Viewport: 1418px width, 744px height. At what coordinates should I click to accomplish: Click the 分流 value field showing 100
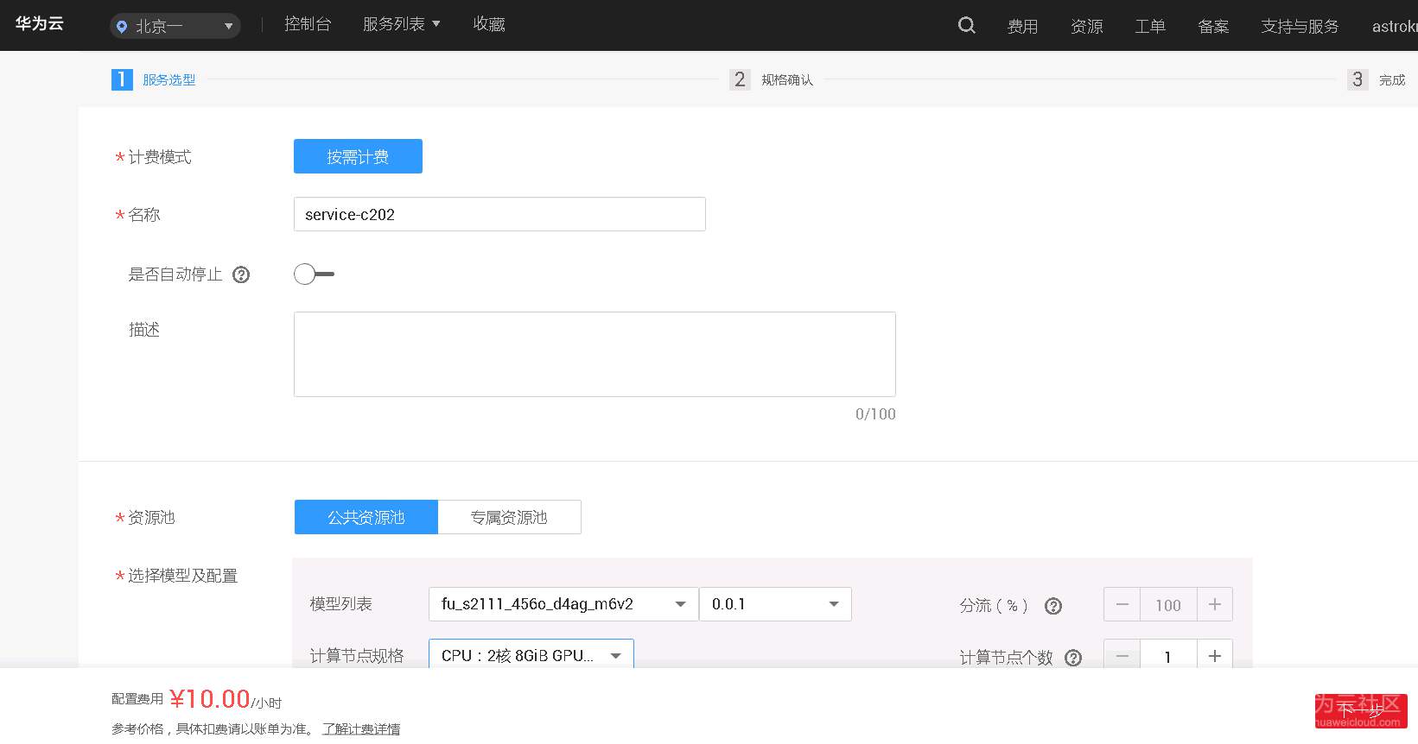(1168, 604)
